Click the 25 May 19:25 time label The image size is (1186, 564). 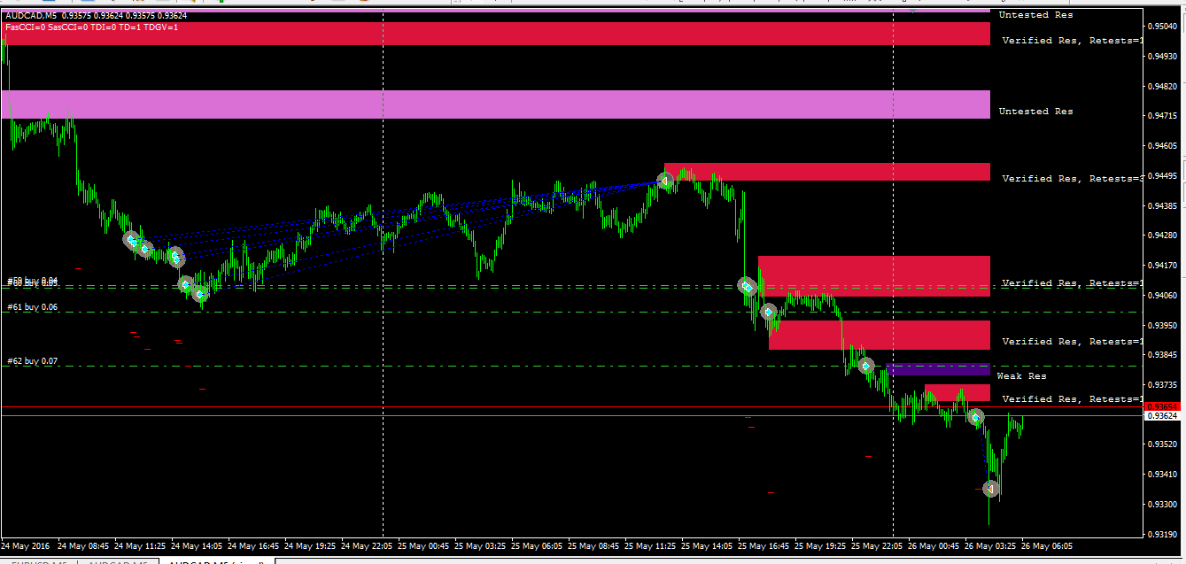click(x=820, y=545)
